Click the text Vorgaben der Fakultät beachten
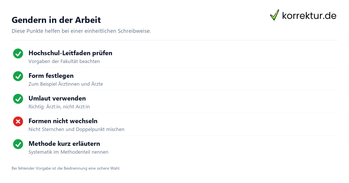The image size is (349, 183). click(64, 62)
